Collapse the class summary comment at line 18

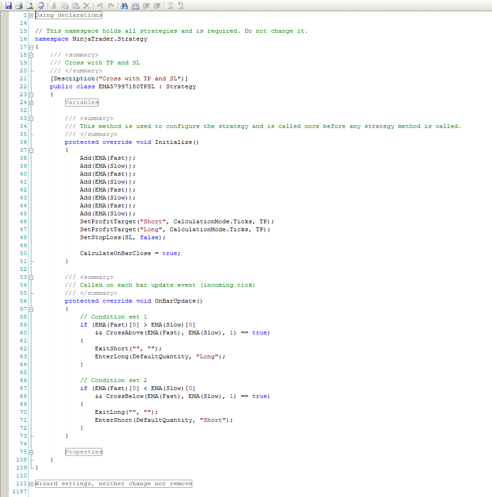tap(31, 55)
